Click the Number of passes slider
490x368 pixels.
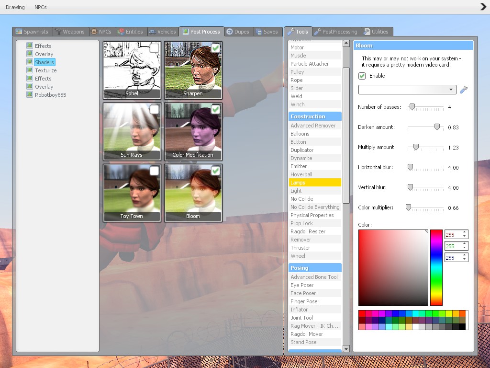pos(425,107)
